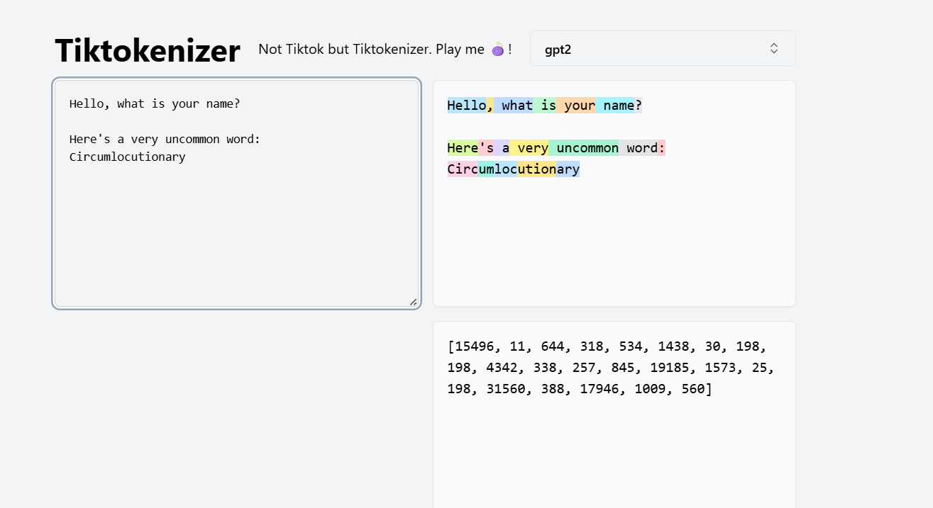Open the gpt2 model selection dropdown
Viewport: 933px width, 508px height.
click(x=663, y=48)
